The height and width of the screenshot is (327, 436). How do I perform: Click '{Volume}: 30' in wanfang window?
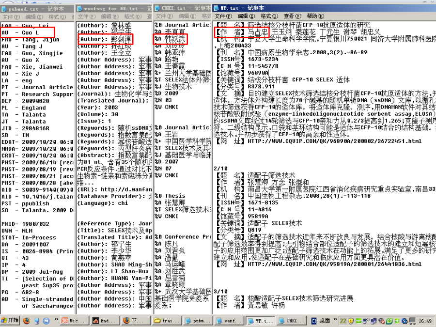pos(97,114)
